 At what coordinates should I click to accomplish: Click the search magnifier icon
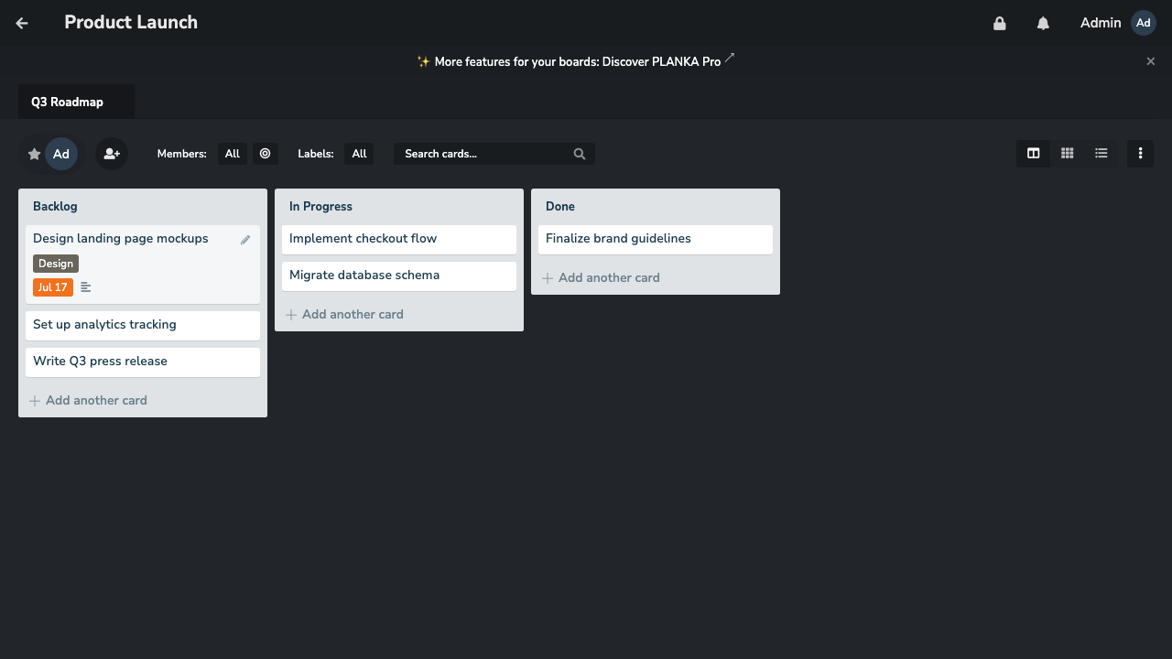(580, 154)
